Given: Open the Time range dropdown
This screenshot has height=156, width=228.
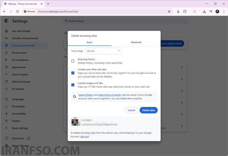Looking at the screenshot, I should click(103, 51).
